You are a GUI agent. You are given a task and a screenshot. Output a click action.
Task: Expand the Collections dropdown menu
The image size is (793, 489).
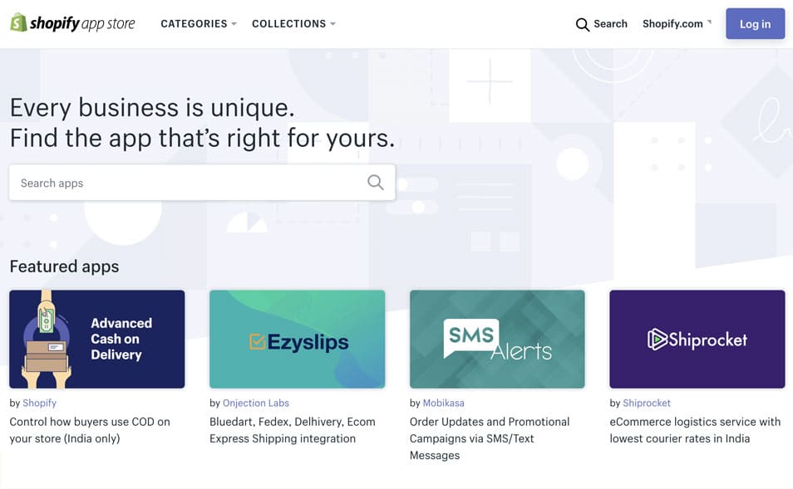[293, 24]
